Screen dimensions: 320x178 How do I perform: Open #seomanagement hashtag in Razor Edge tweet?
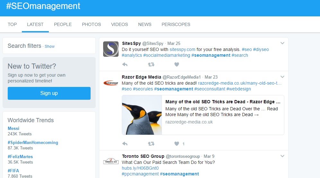[x=173, y=89]
